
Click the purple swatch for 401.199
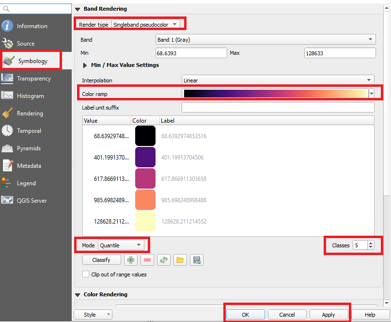click(x=145, y=157)
